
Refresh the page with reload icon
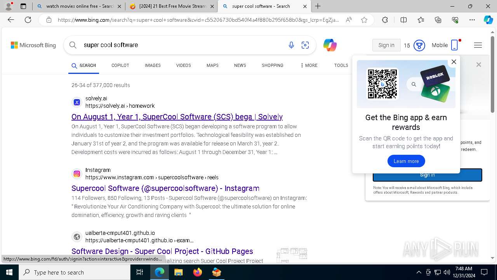tap(28, 20)
